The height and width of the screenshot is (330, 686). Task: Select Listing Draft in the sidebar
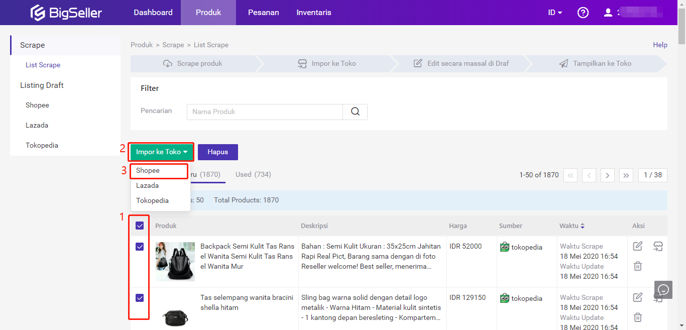42,85
